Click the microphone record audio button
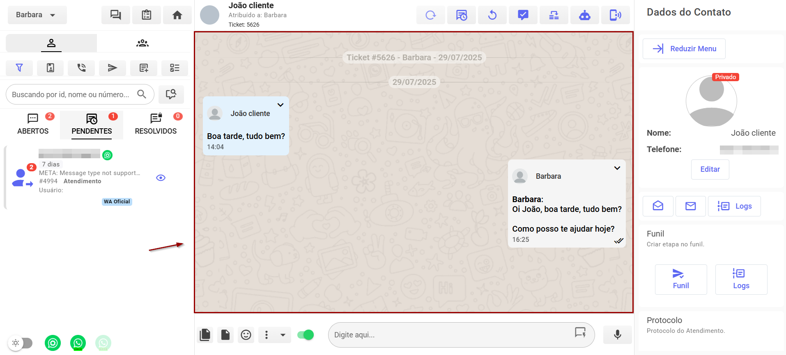Screen dimensions: 786x355 click(x=617, y=335)
